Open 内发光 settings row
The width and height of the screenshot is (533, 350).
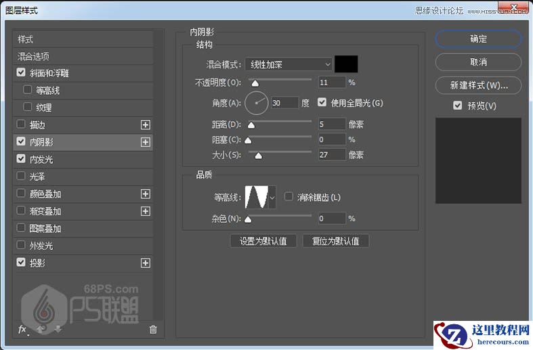[83, 160]
